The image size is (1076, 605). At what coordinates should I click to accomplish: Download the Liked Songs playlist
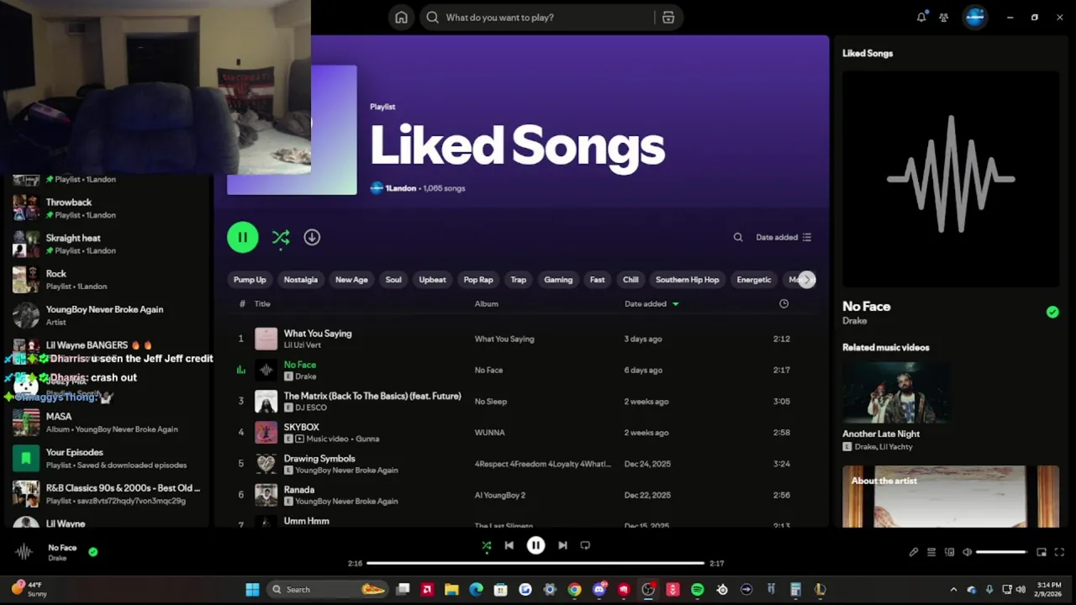coord(312,237)
